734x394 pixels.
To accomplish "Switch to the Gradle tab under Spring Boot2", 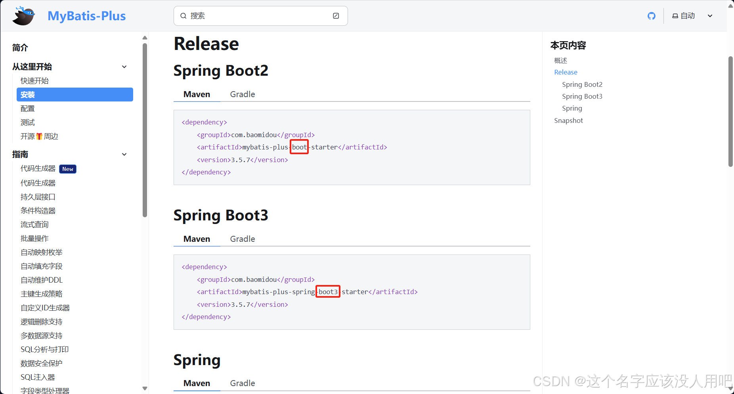I will (x=242, y=94).
